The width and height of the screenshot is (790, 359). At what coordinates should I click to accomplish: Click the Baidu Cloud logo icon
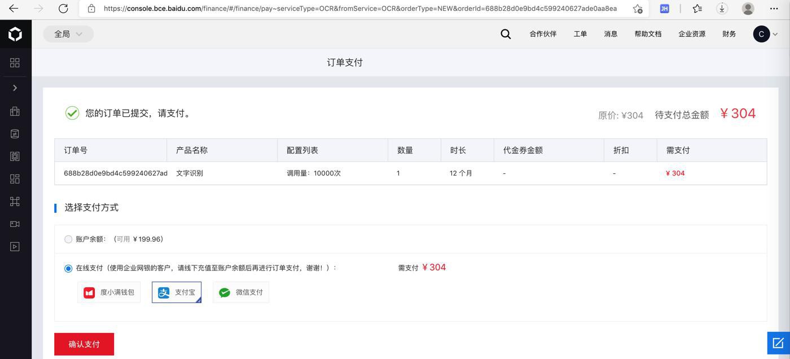[15, 34]
